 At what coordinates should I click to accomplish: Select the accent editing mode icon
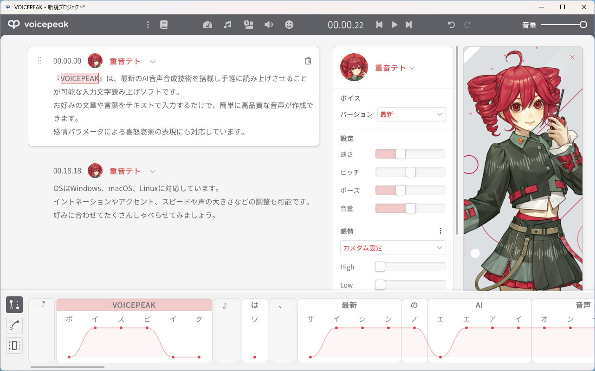(x=14, y=305)
